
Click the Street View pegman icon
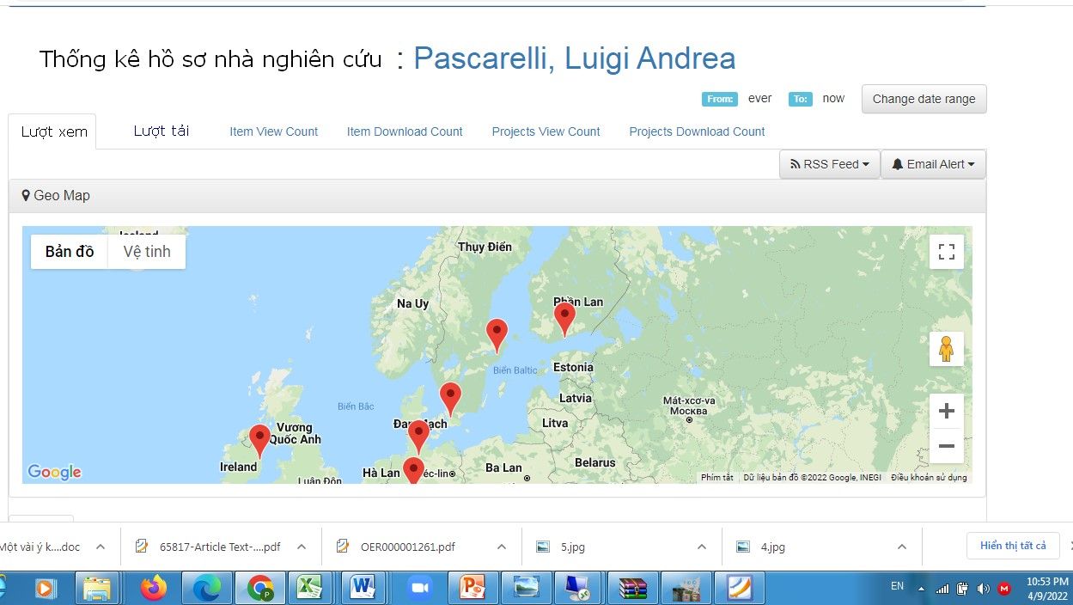[947, 349]
